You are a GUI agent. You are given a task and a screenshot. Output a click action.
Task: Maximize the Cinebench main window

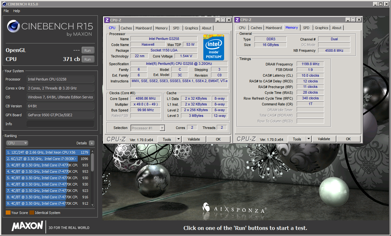(380, 4)
